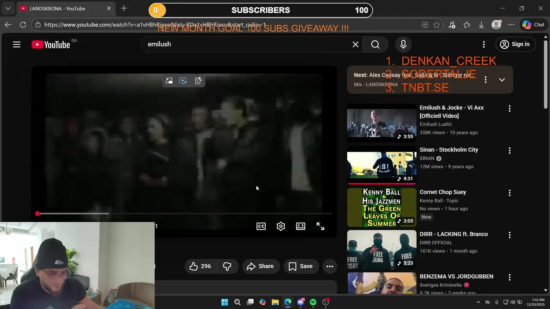Open browser downloads
The image size is (550, 309).
pos(481,25)
